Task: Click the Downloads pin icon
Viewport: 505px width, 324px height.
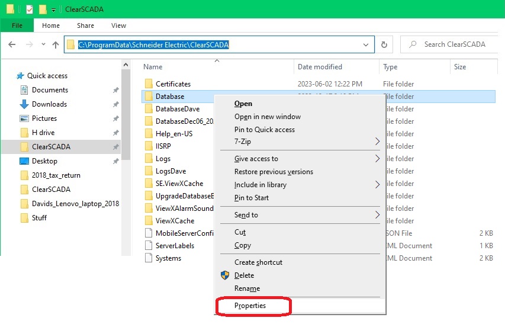Action: (x=115, y=104)
